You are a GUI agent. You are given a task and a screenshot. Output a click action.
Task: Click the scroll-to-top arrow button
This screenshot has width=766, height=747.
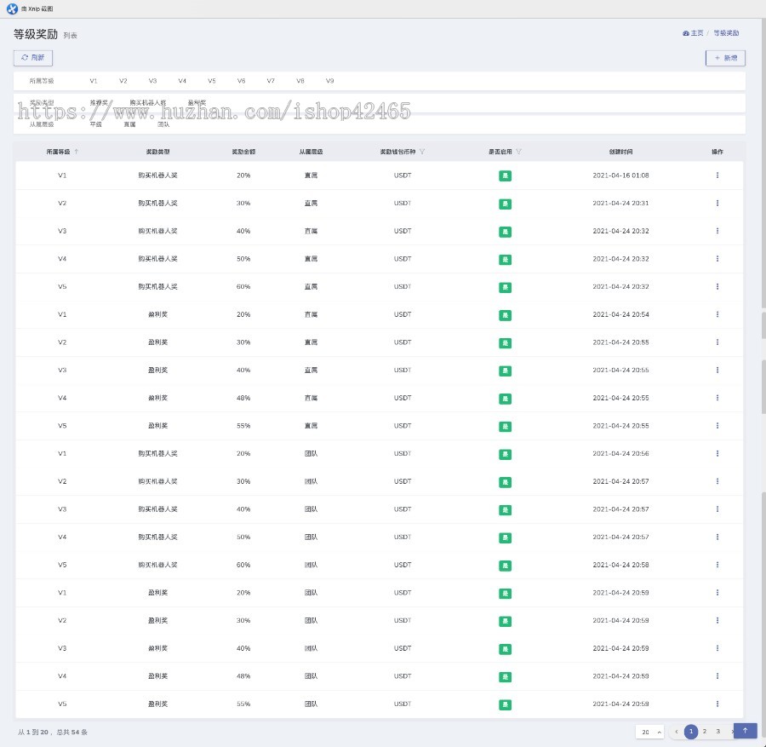click(x=745, y=731)
